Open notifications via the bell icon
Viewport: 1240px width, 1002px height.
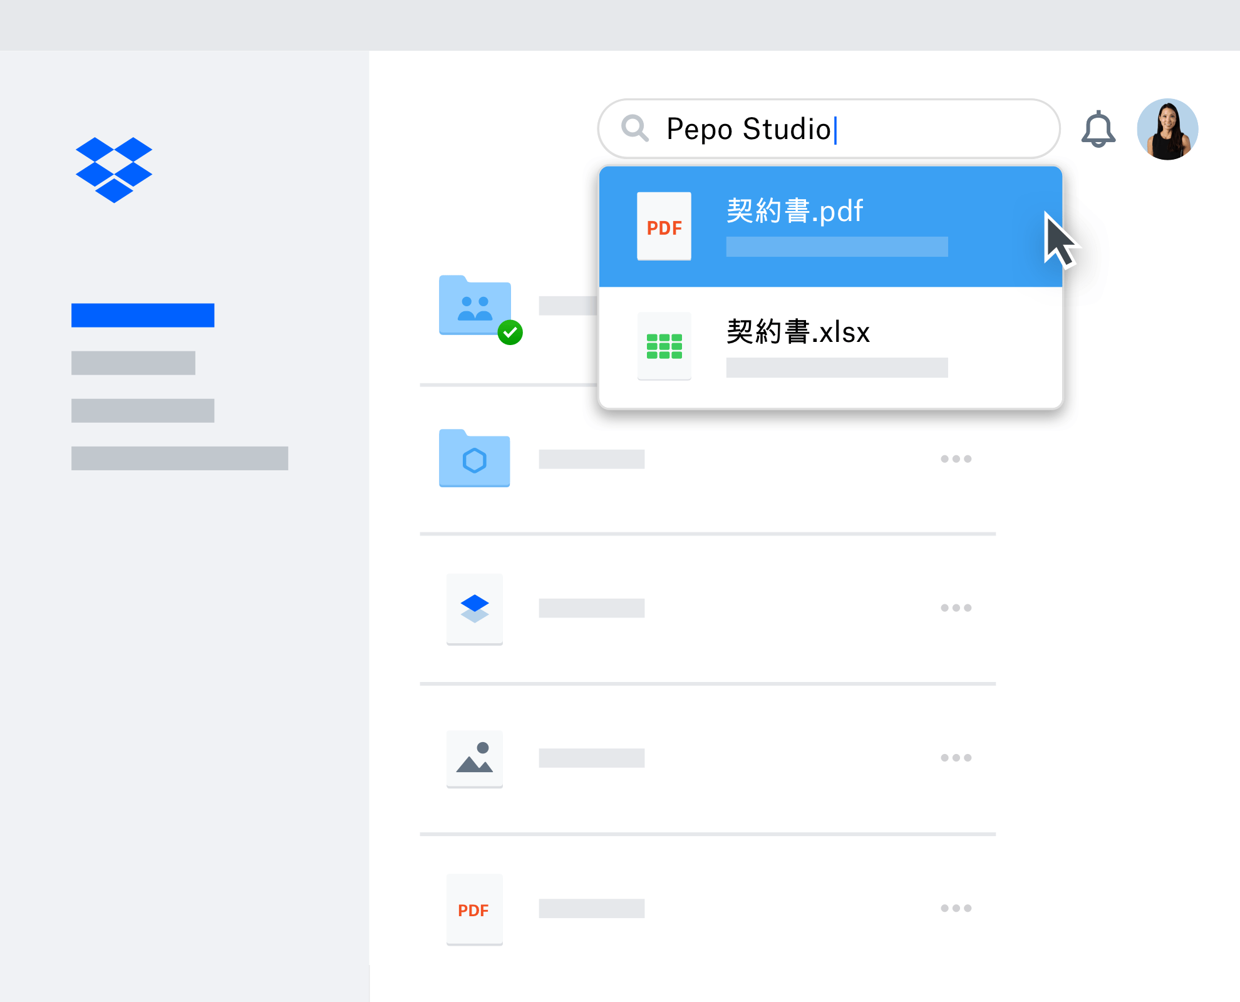click(x=1098, y=129)
